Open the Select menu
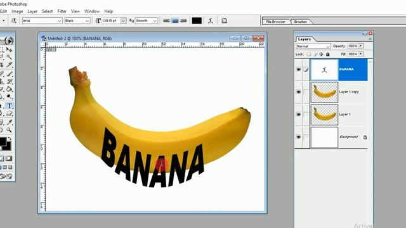This screenshot has height=228, width=406. point(48,11)
